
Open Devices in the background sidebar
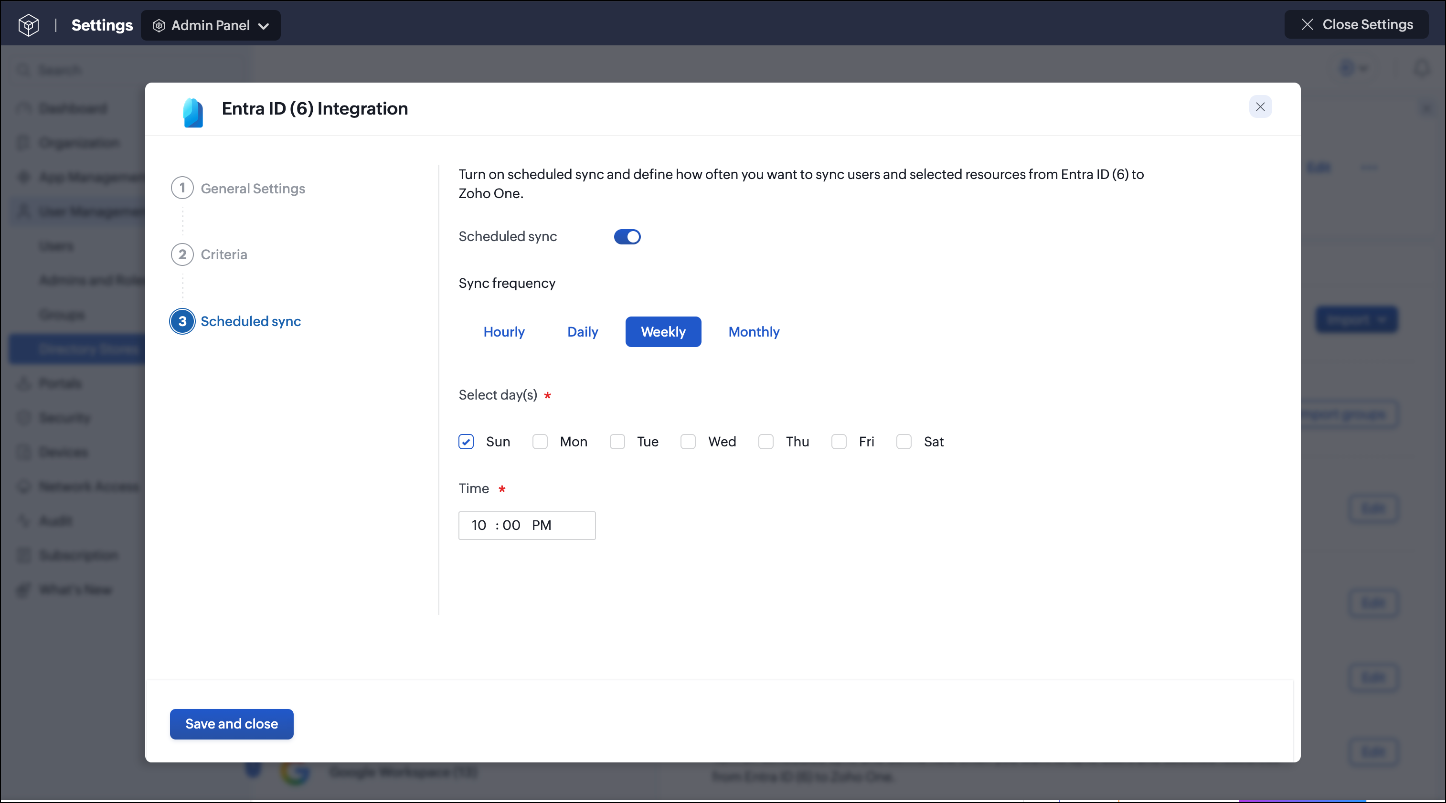click(64, 452)
